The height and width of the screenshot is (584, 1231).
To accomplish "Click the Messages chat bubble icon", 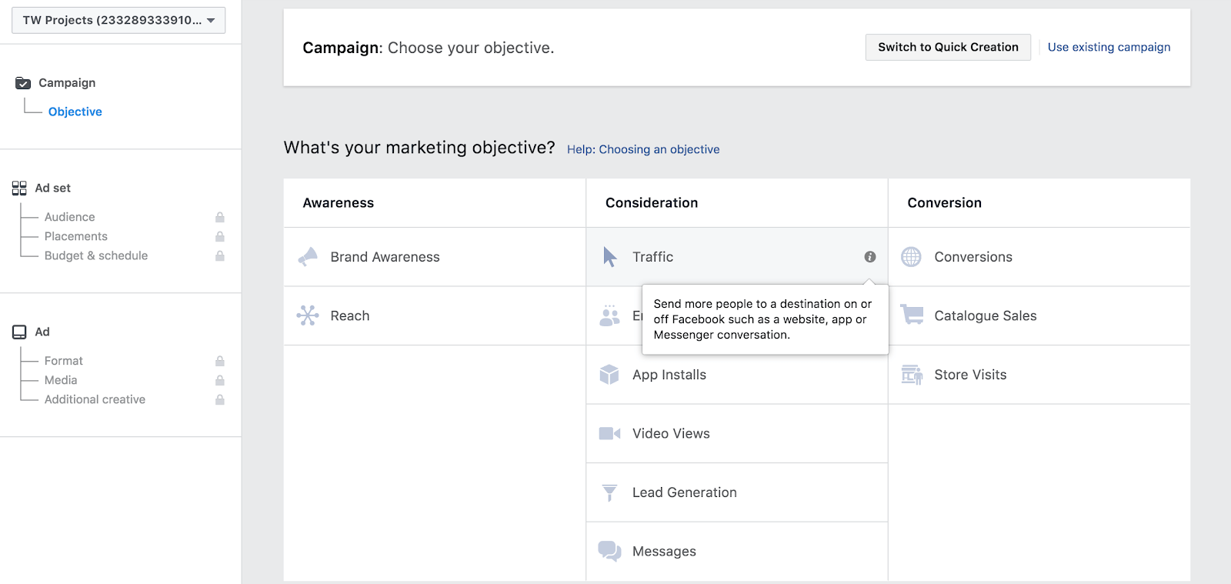I will pos(609,551).
